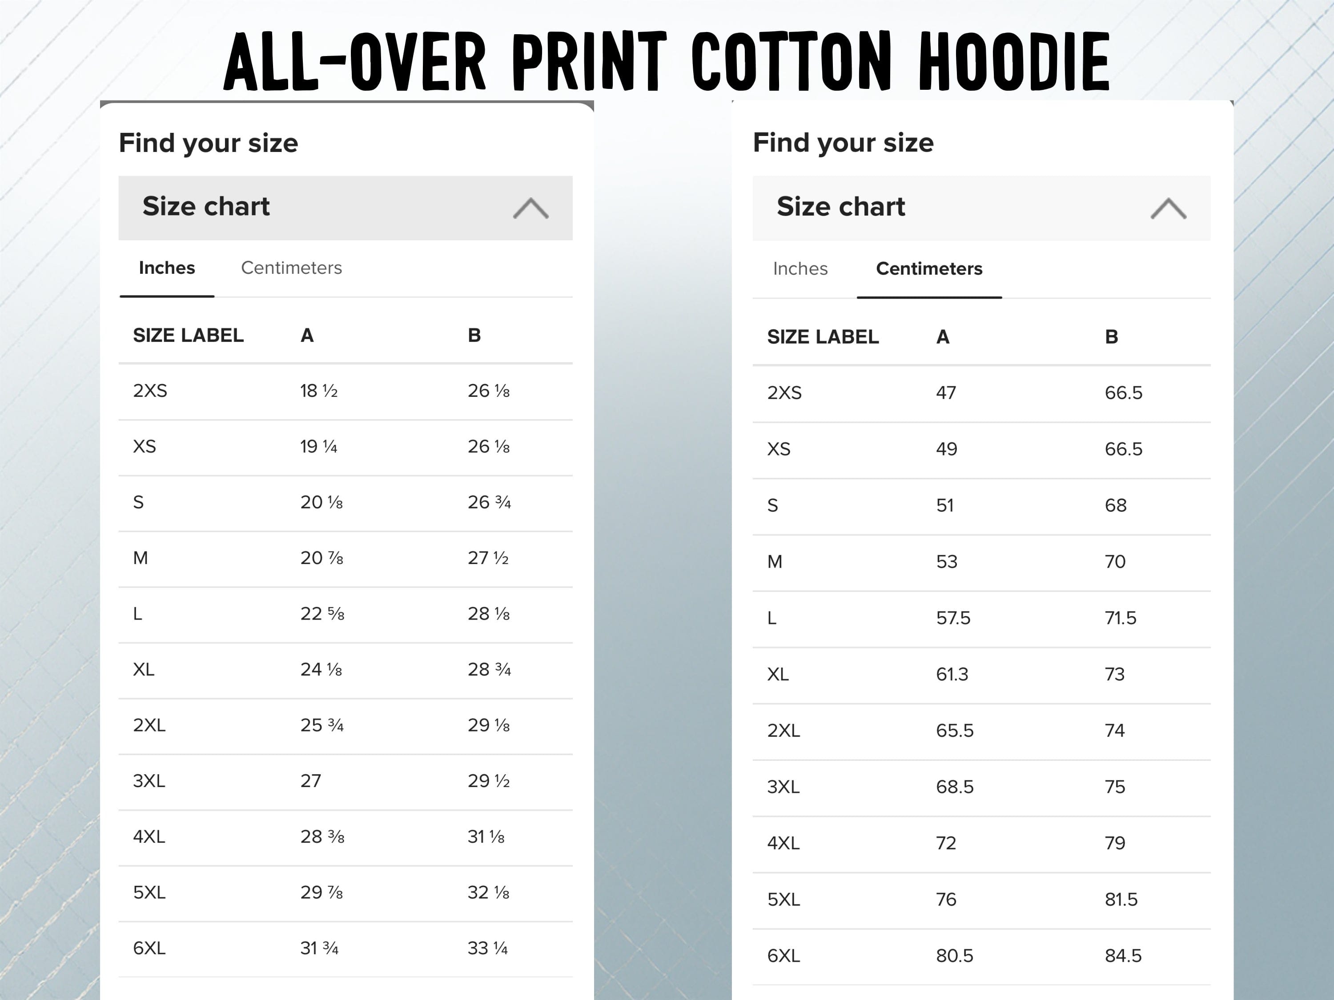The width and height of the screenshot is (1334, 1000).
Task: Click column header A in the centimeters chart
Action: click(941, 337)
